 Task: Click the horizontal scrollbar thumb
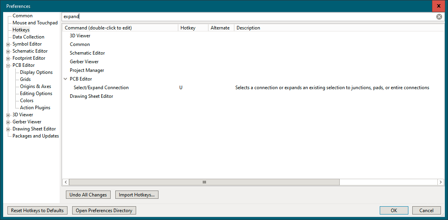click(x=204, y=182)
